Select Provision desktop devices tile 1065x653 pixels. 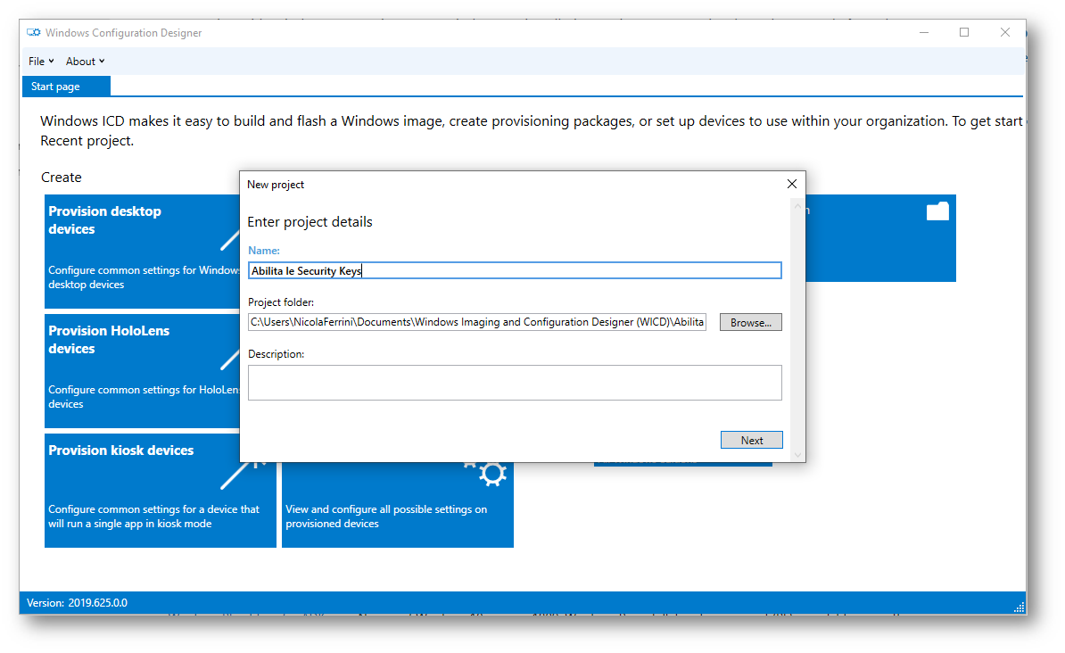coord(142,252)
